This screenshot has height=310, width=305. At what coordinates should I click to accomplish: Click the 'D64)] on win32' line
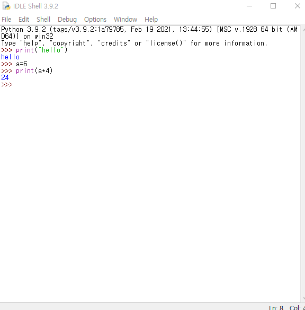[27, 37]
